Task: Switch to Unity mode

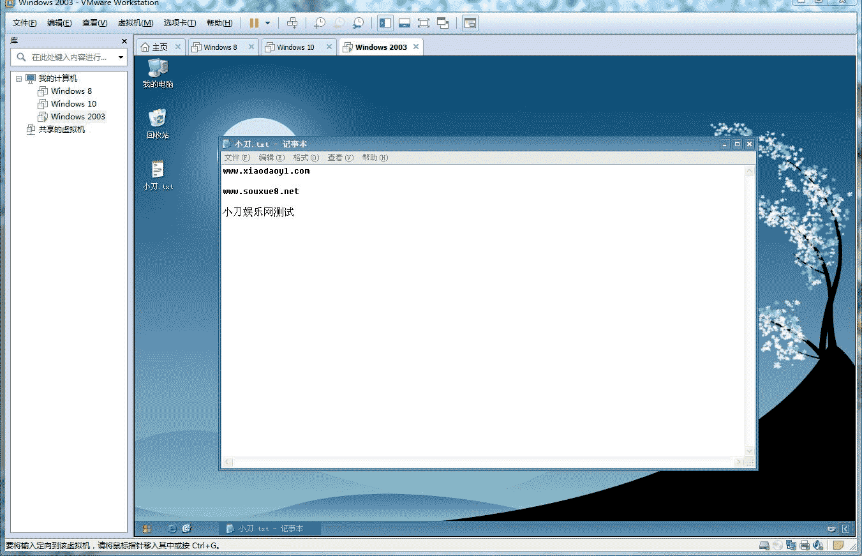Action: [443, 23]
